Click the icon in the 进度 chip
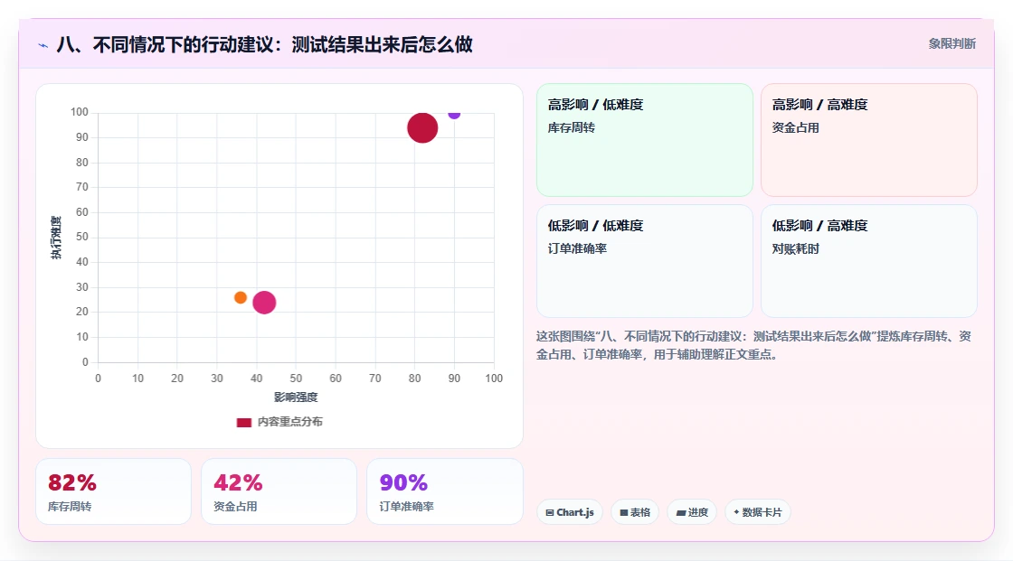Screen dimensions: 1013x561 pos(681,512)
